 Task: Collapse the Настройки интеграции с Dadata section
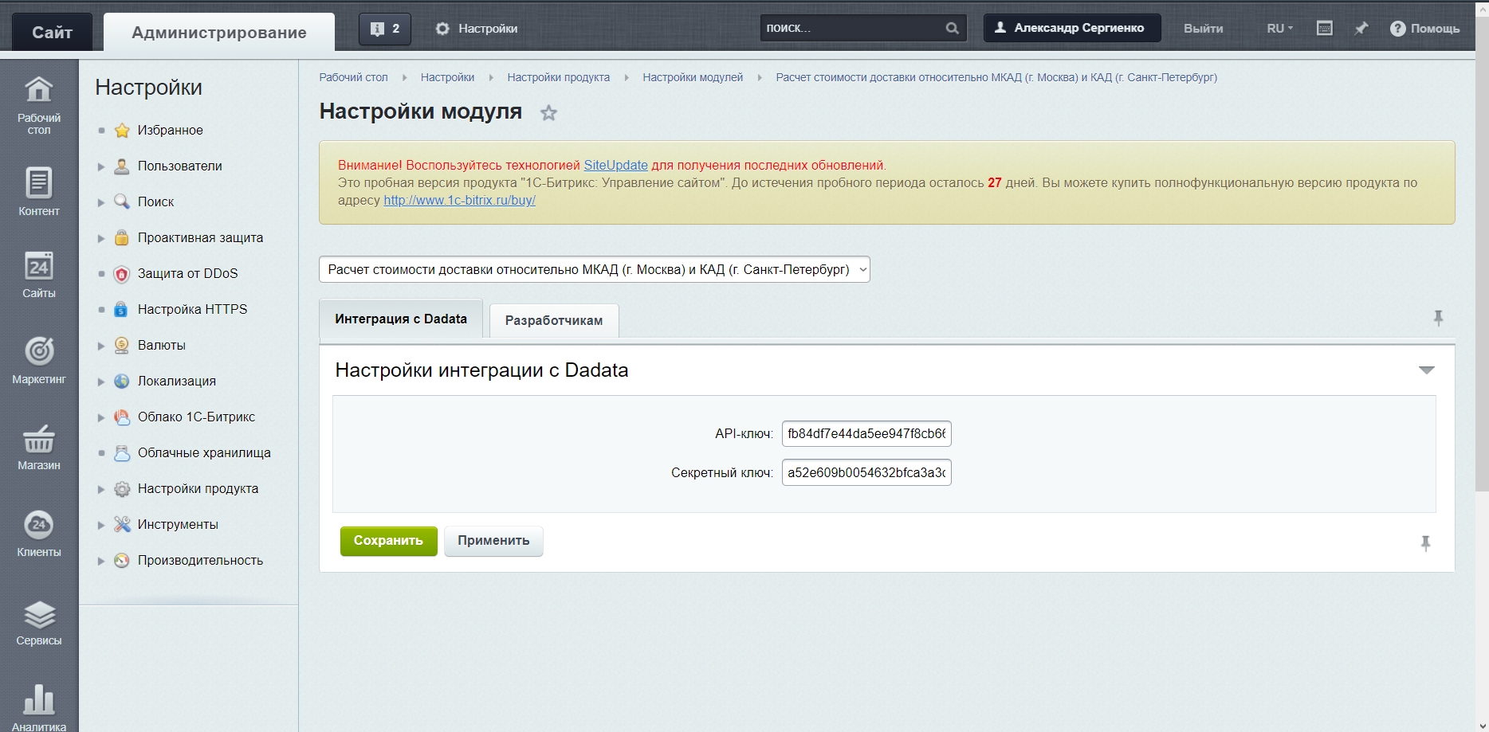[1426, 370]
